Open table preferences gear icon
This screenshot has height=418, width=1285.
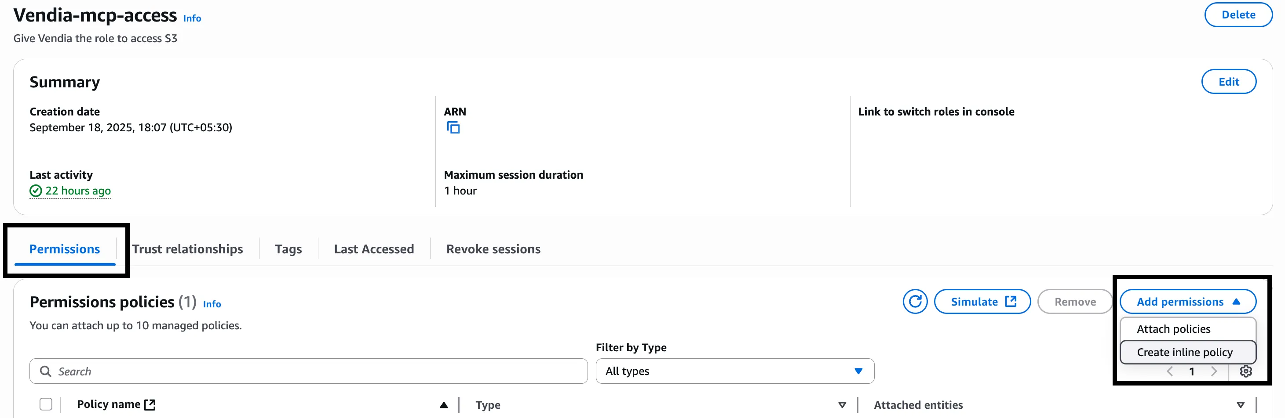pyautogui.click(x=1245, y=371)
